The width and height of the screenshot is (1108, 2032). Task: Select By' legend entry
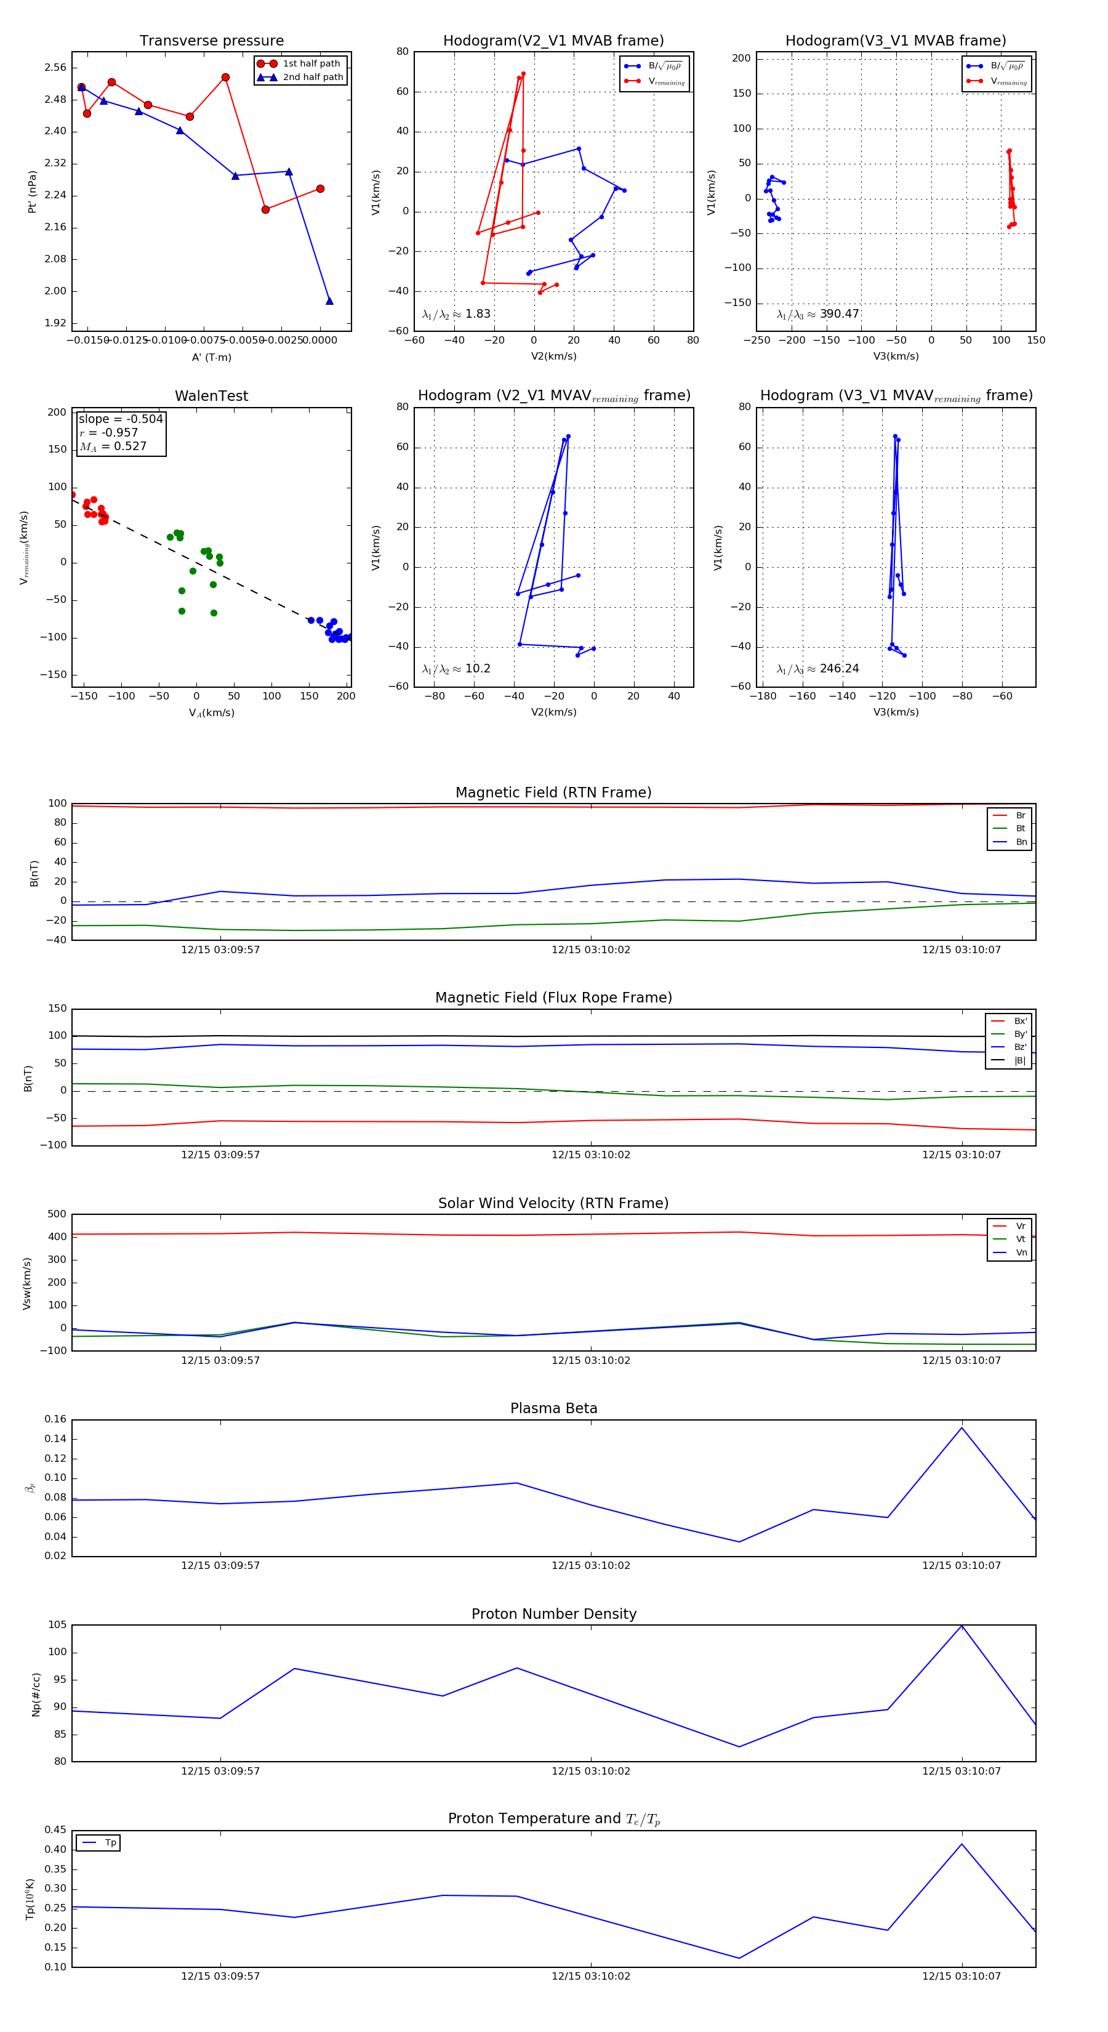[x=1009, y=1034]
